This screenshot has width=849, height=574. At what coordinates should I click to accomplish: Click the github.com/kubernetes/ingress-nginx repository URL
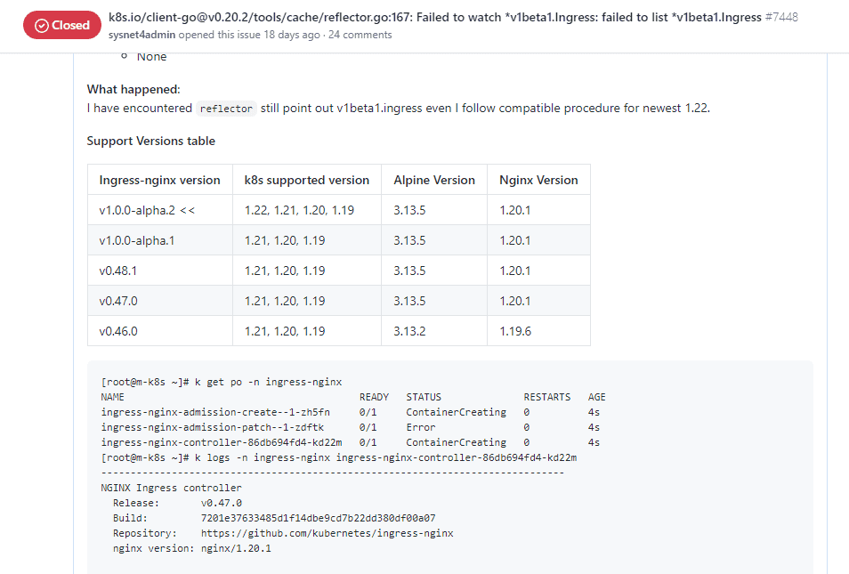pos(327,533)
